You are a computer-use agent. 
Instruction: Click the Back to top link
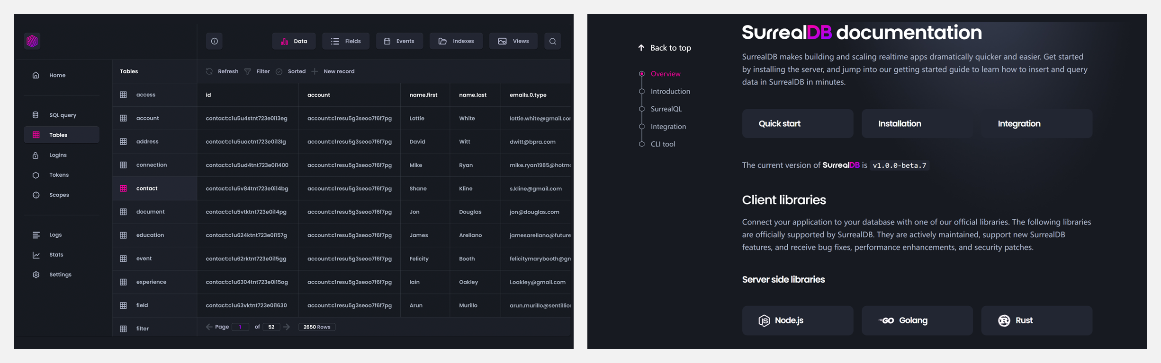pos(664,48)
